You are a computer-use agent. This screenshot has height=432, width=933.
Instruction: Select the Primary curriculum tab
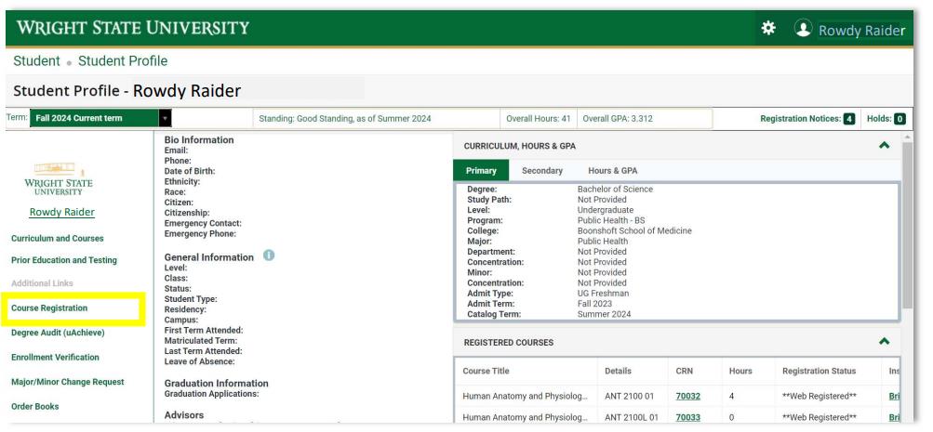coord(481,171)
